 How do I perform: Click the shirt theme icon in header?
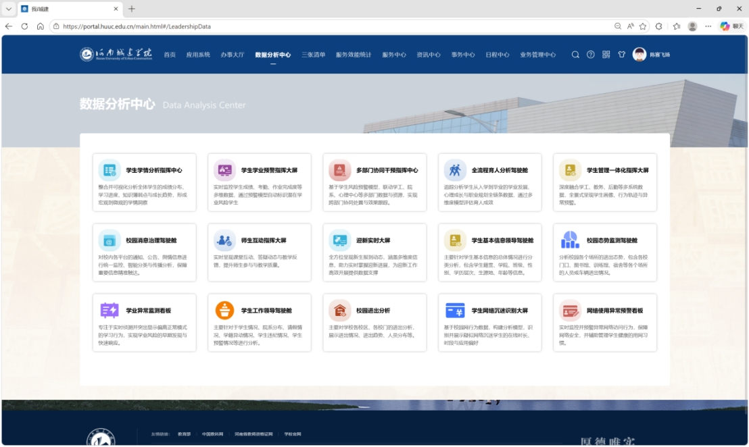[x=621, y=55]
